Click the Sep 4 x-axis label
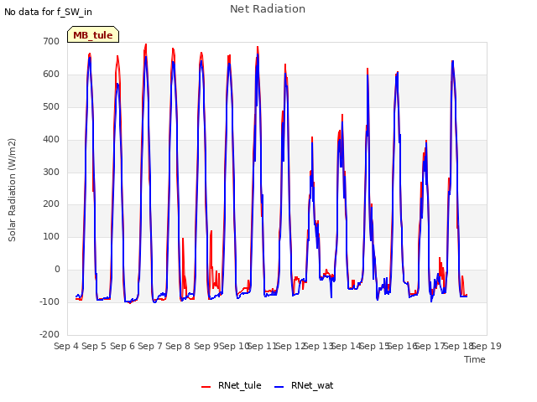Viewport: 537px width, 402px height. pyautogui.click(x=66, y=346)
